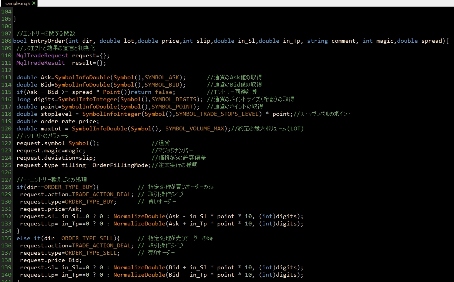Click the MqlTradeResult type declaration
The height and width of the screenshot is (282, 454).
[x=41, y=63]
